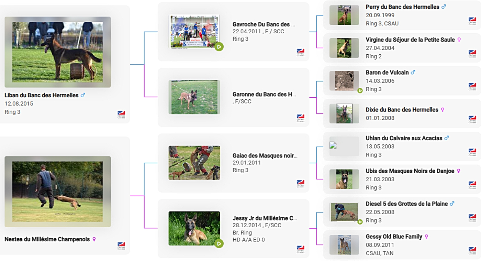Open Liban du Banc des Hermelles profile

click(42, 95)
